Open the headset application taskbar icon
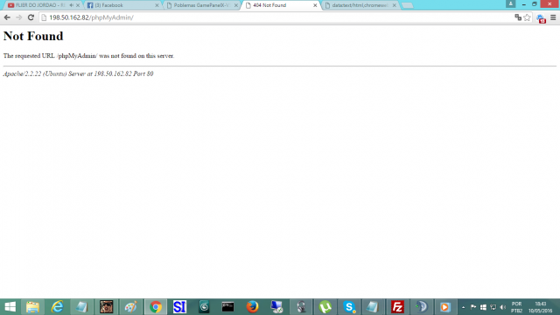The width and height of the screenshot is (560, 315). click(x=301, y=307)
